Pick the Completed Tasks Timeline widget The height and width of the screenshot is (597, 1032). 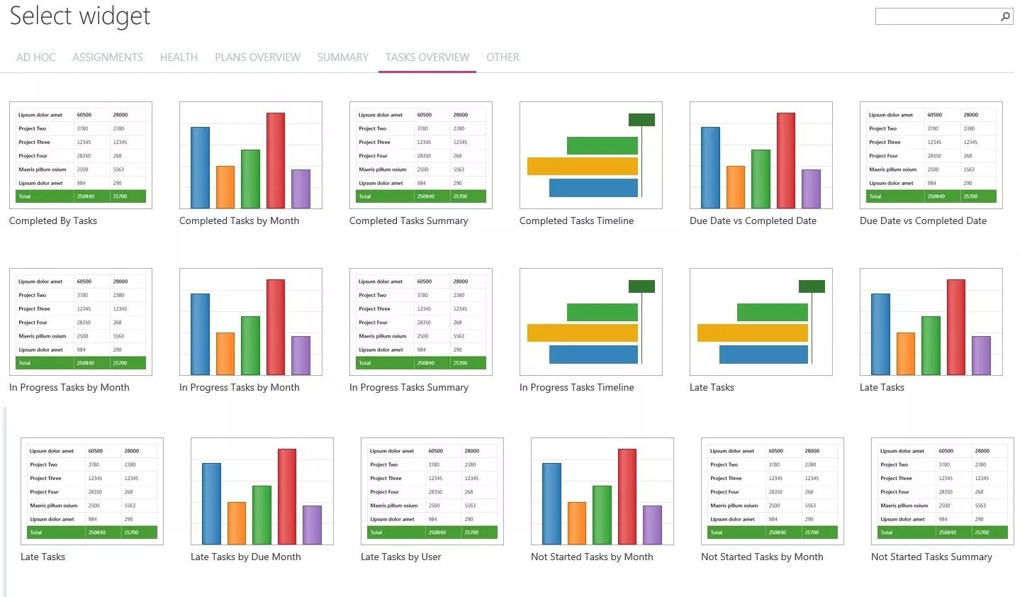point(590,155)
